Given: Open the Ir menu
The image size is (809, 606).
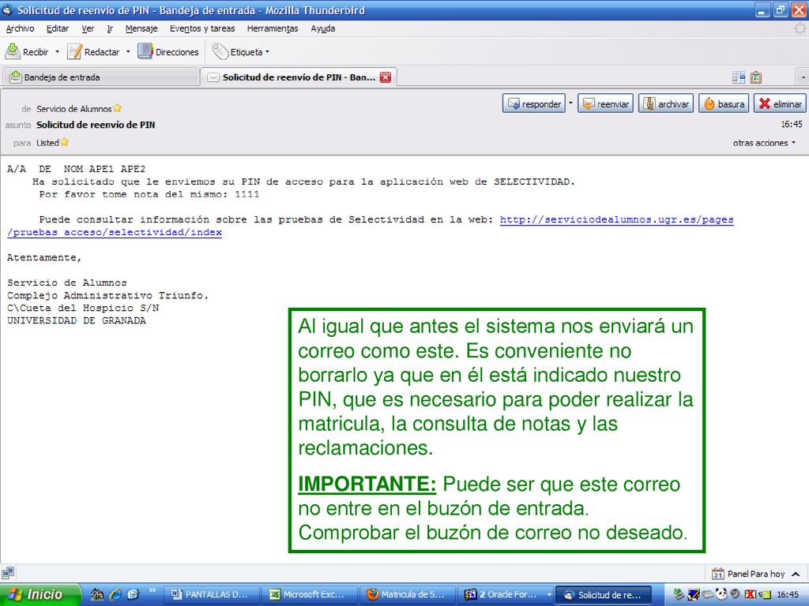Looking at the screenshot, I should pyautogui.click(x=109, y=28).
